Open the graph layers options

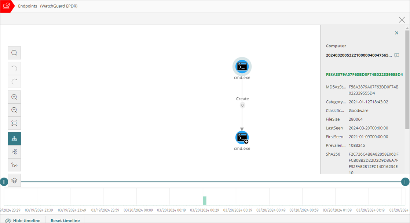point(14,181)
